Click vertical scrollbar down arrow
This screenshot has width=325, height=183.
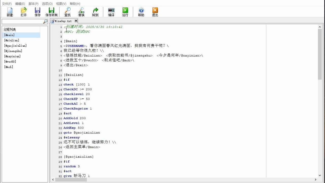point(320,175)
